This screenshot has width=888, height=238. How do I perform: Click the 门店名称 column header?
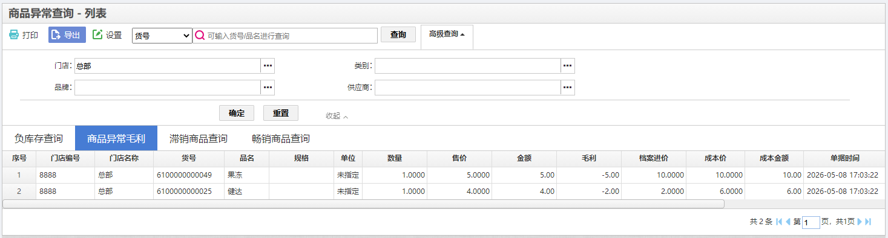[124, 158]
